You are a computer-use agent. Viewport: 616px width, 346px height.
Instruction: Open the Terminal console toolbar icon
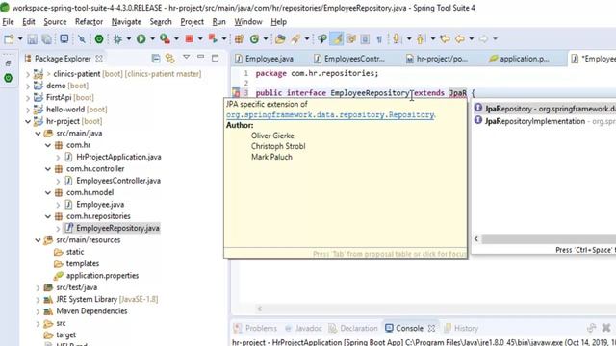click(64, 38)
